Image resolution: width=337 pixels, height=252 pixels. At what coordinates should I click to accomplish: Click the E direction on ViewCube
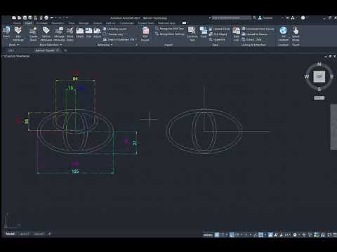point(331,76)
